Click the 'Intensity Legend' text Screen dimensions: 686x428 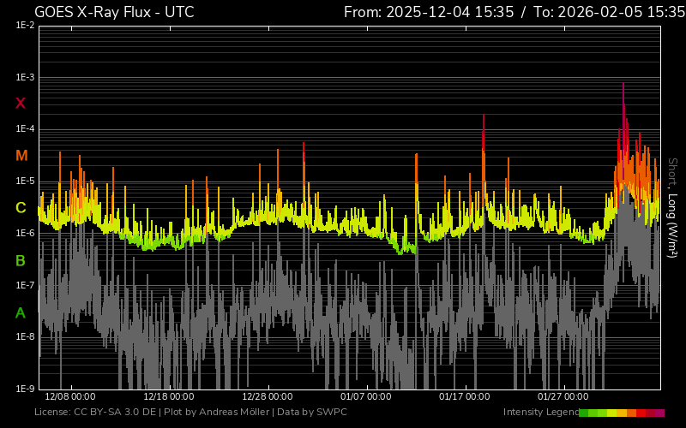(x=540, y=413)
